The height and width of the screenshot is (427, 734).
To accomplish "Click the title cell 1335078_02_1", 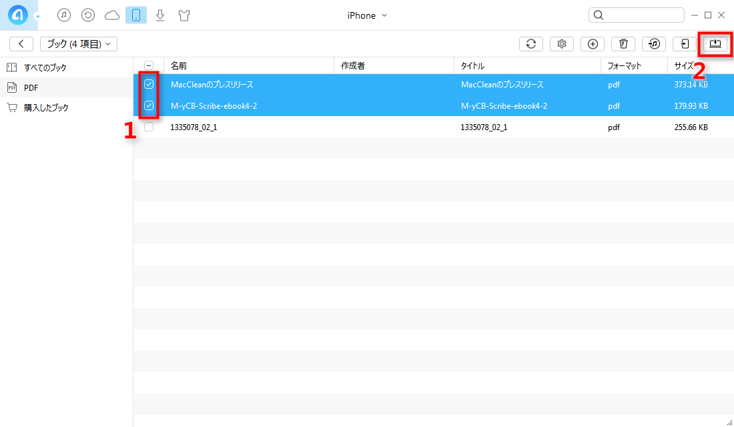I will click(x=484, y=127).
